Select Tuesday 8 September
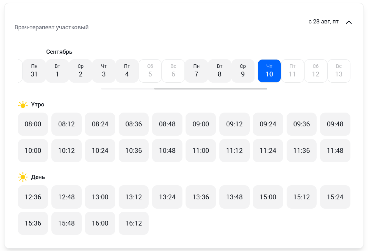Image resolution: width=368 pixels, height=251 pixels. click(x=220, y=71)
